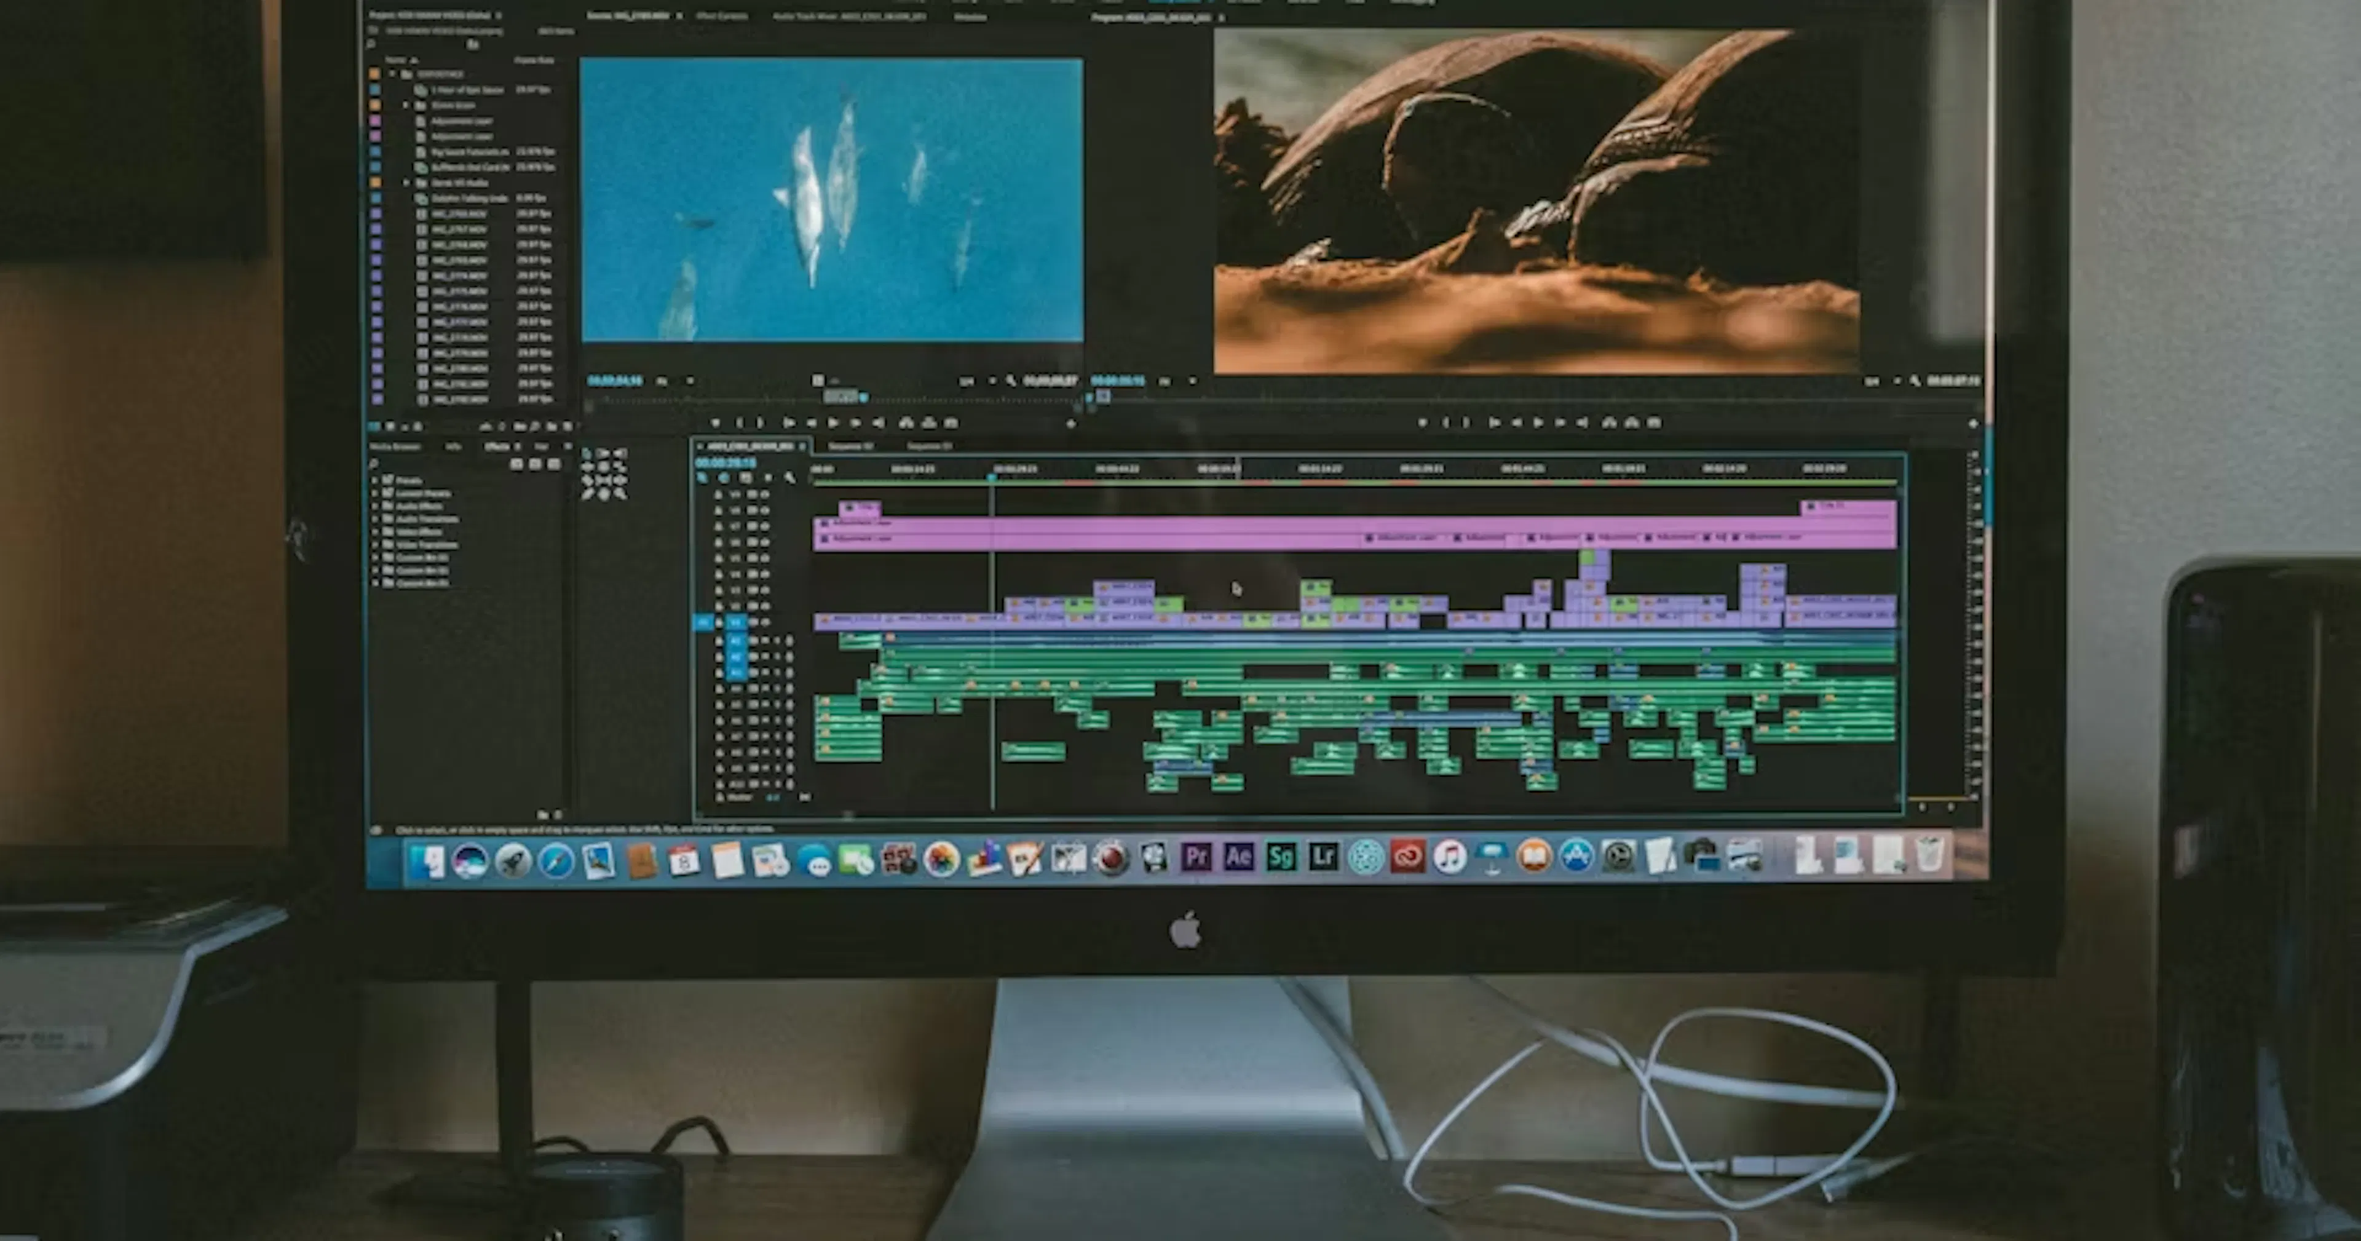Click the wrench Timeline Display Settings icon
This screenshot has width=2361, height=1241.
tap(789, 477)
